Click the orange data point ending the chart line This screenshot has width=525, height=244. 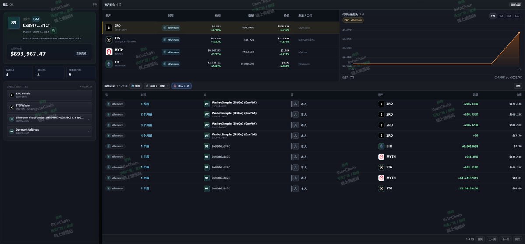tap(519, 32)
